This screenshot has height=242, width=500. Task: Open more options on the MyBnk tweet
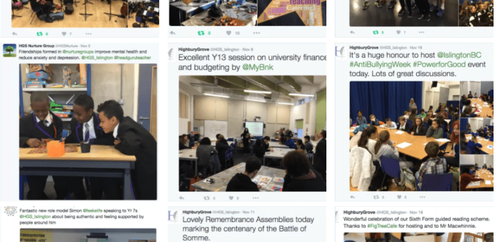click(256, 198)
